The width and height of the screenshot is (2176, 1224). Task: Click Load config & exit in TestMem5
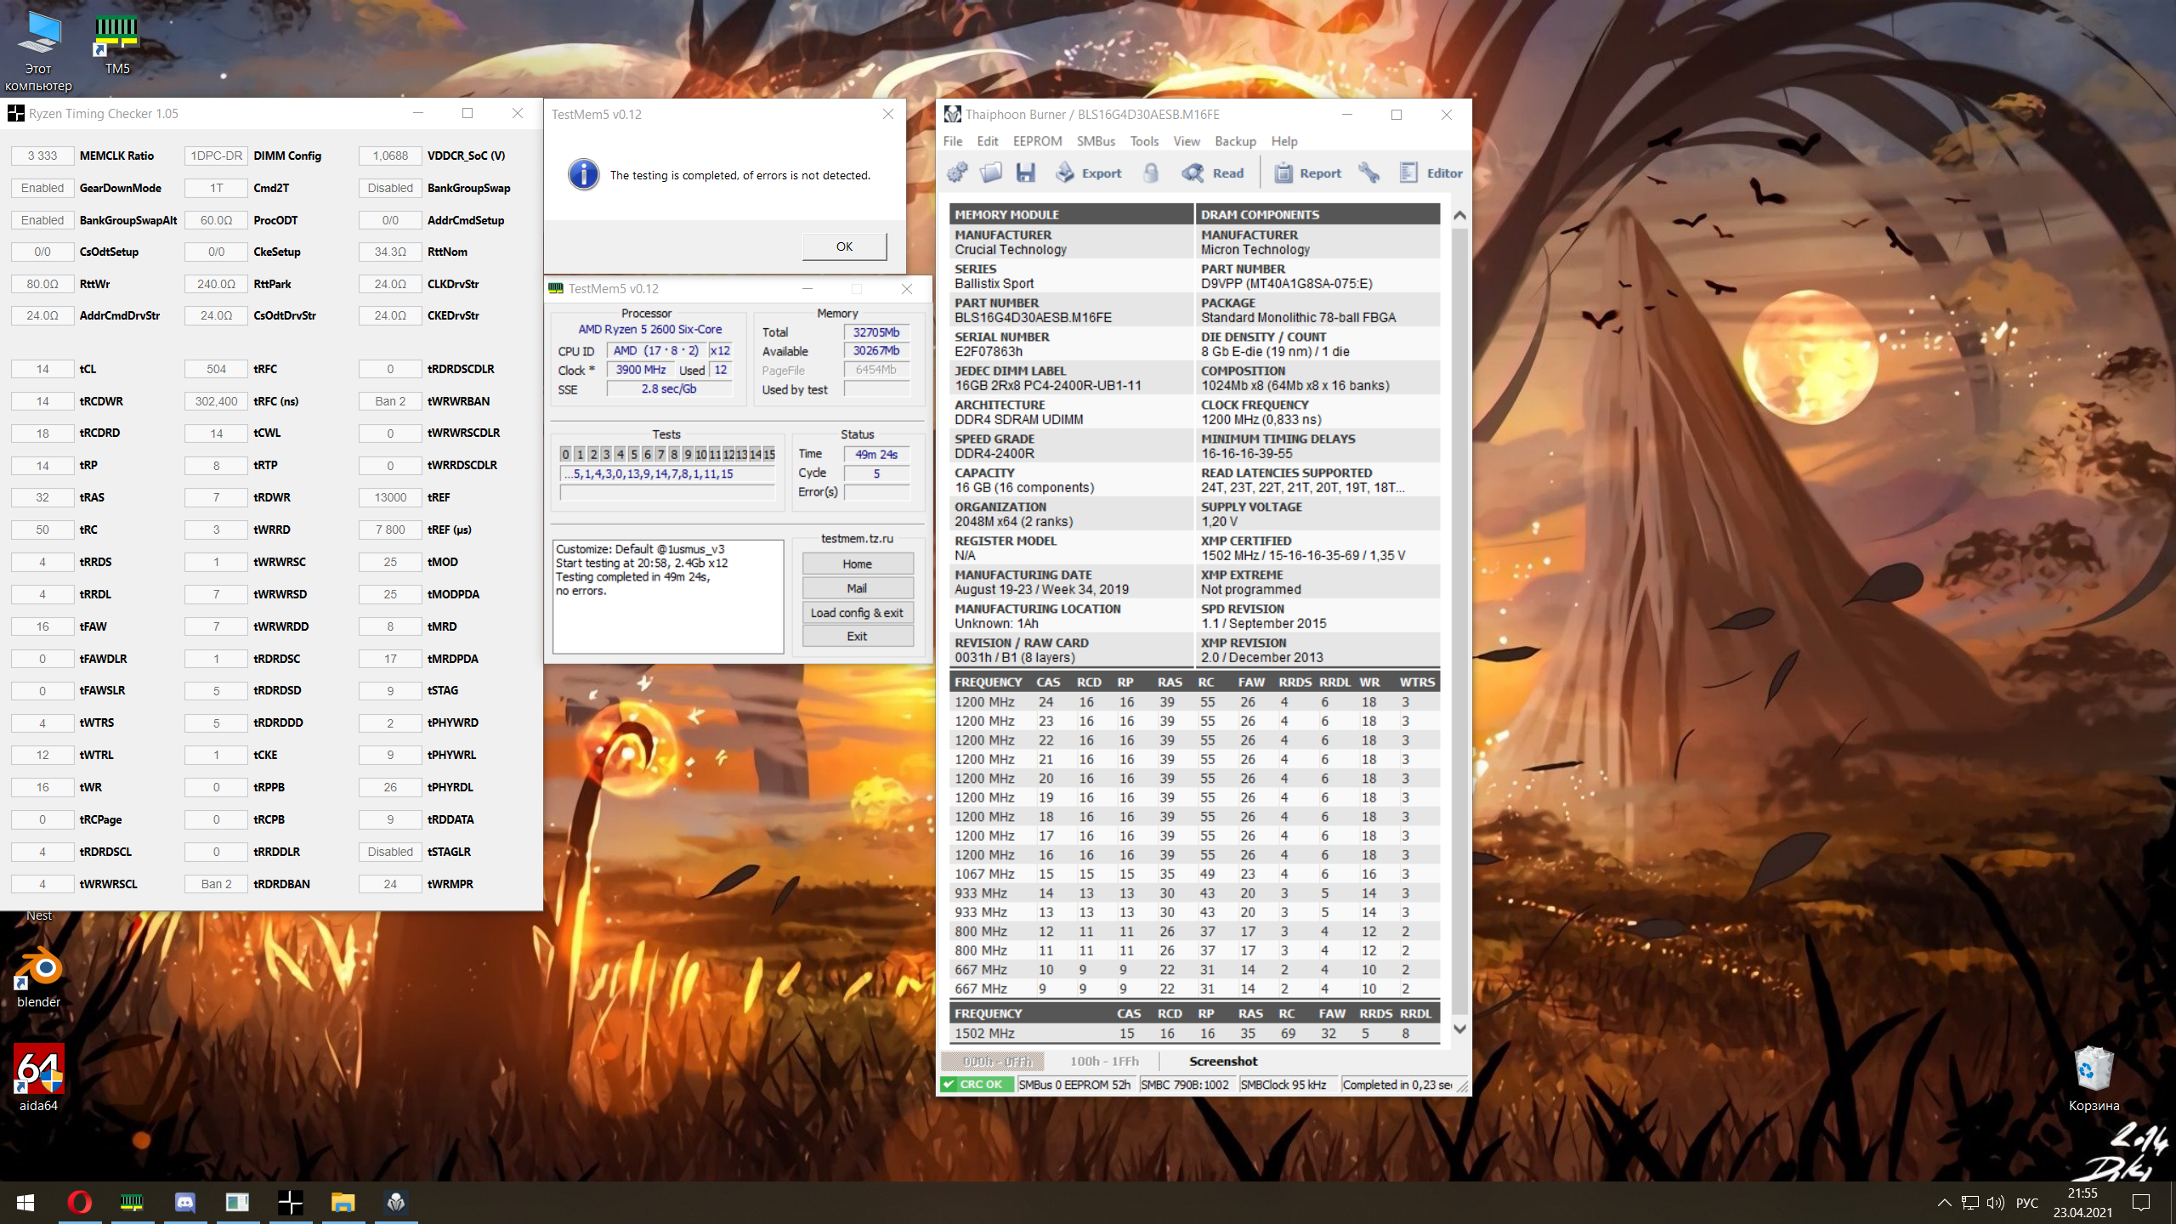857,612
